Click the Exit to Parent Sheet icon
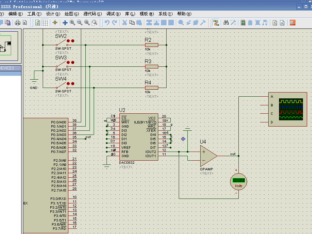The width and height of the screenshot is (312, 234). click(x=265, y=23)
